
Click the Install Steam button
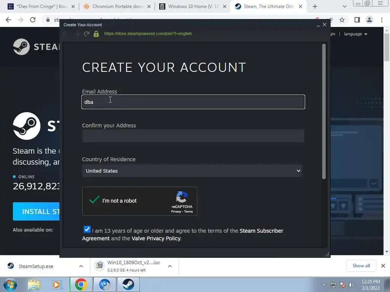pyautogui.click(x=36, y=211)
